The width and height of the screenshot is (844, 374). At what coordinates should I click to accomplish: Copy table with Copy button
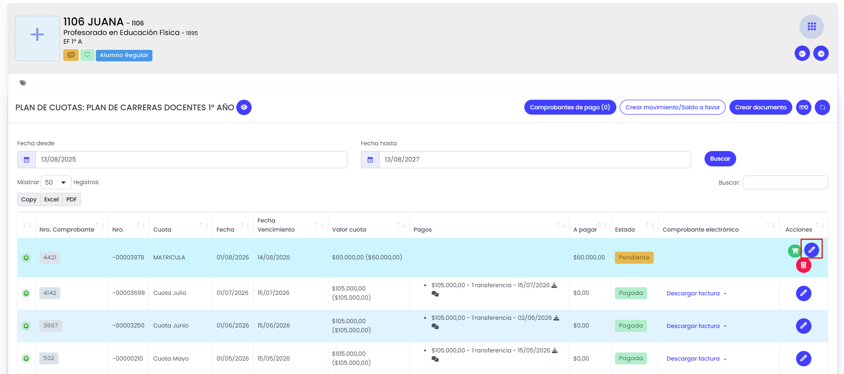29,199
